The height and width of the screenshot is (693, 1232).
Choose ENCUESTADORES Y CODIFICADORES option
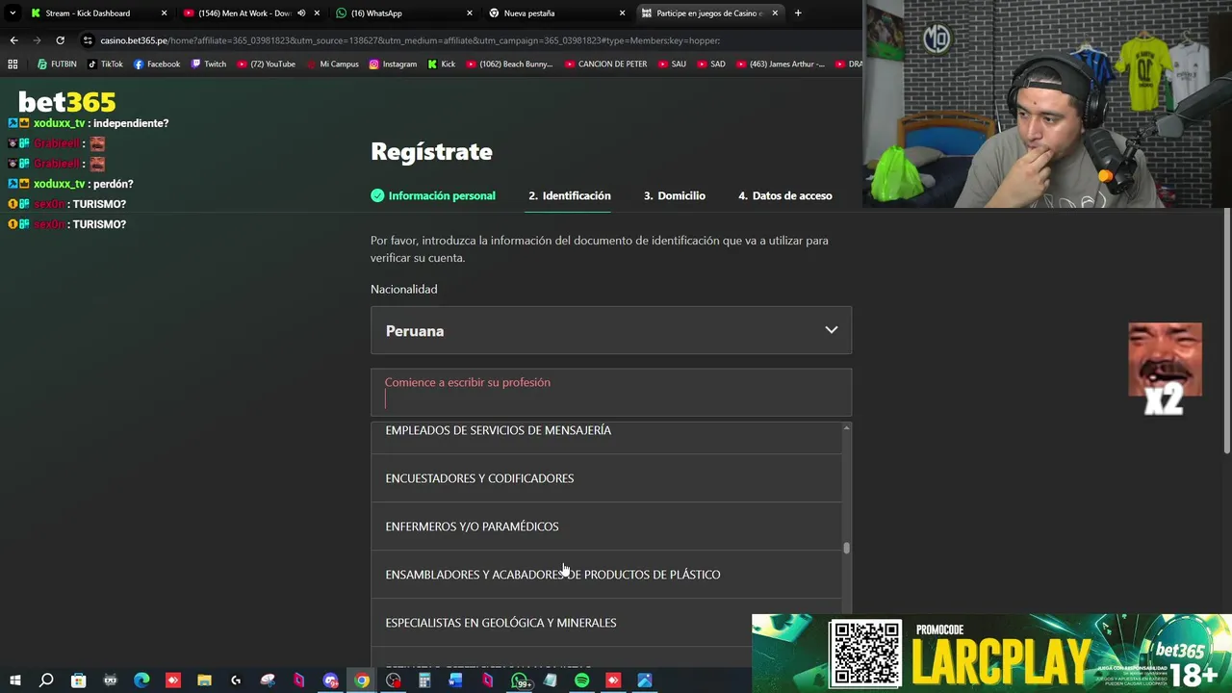tap(606, 478)
